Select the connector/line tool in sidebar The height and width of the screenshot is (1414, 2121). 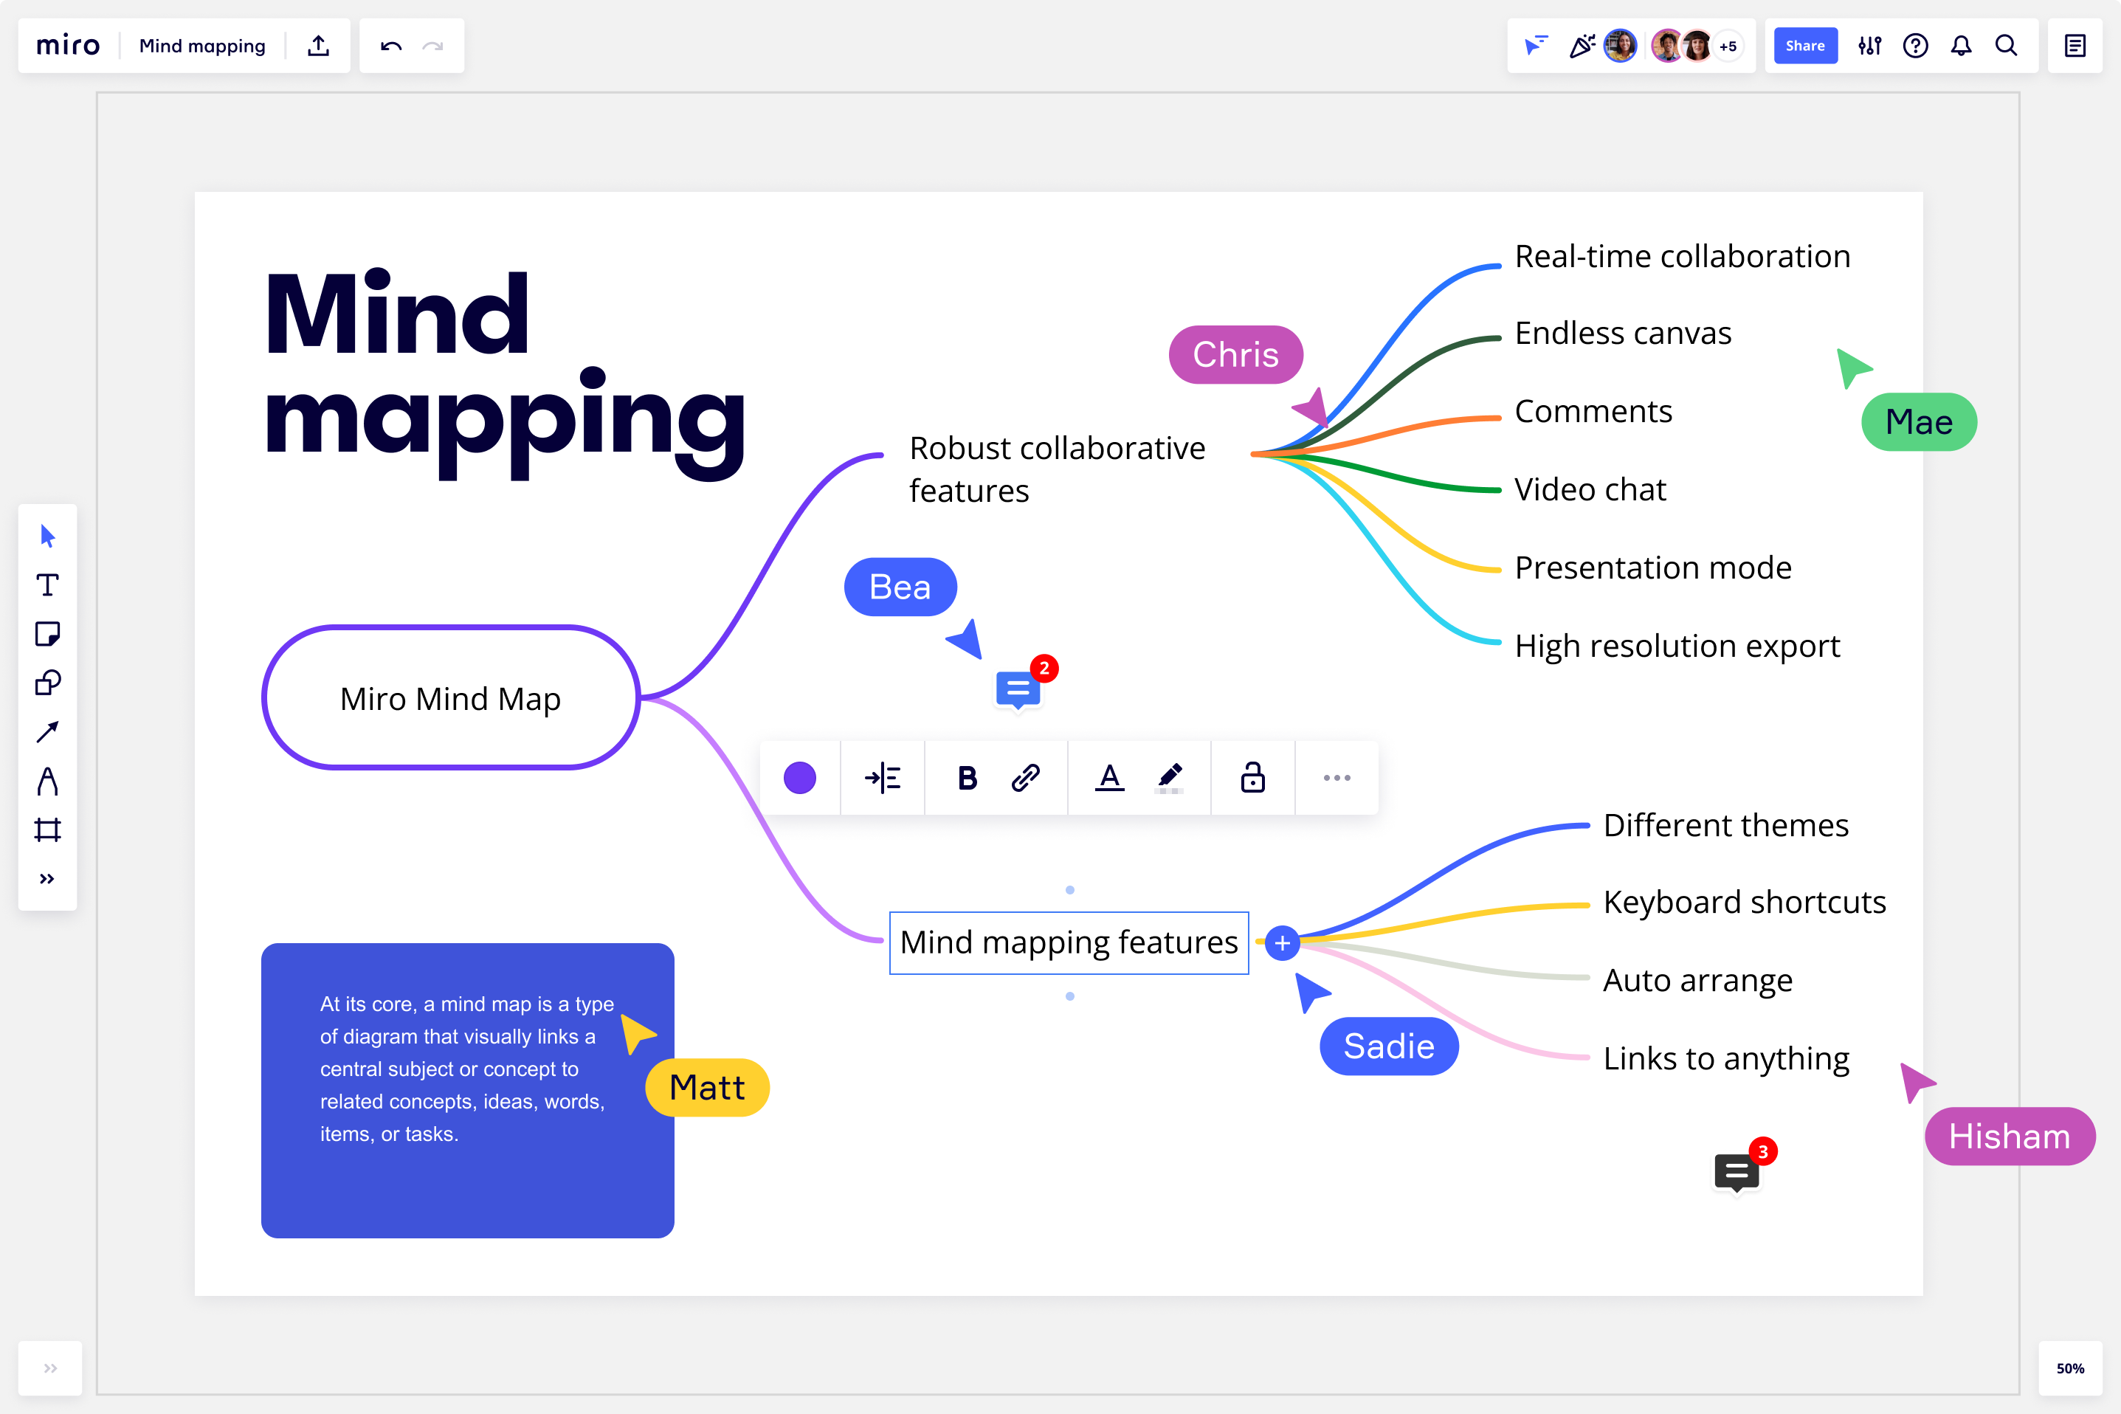coord(49,732)
